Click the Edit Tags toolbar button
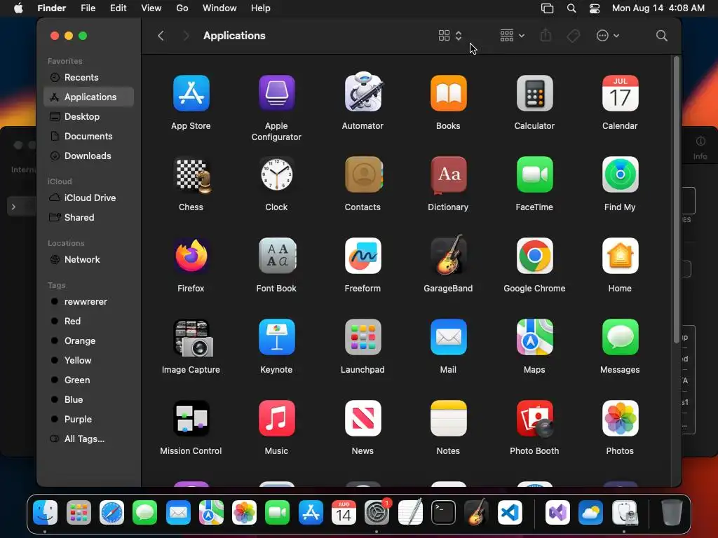 pos(574,36)
